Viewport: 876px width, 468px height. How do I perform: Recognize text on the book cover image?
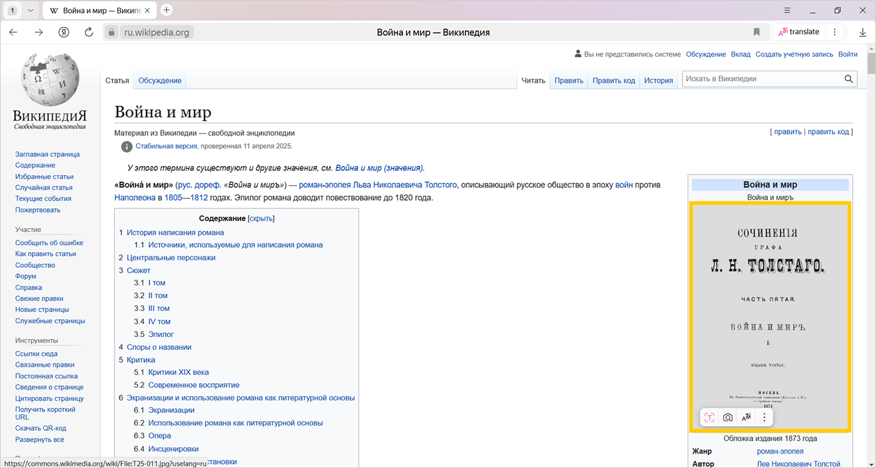click(x=709, y=417)
